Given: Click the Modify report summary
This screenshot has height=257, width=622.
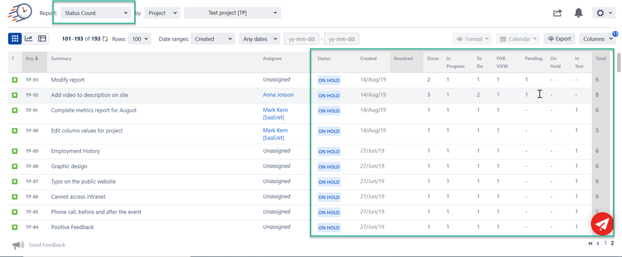Looking at the screenshot, I should point(68,80).
